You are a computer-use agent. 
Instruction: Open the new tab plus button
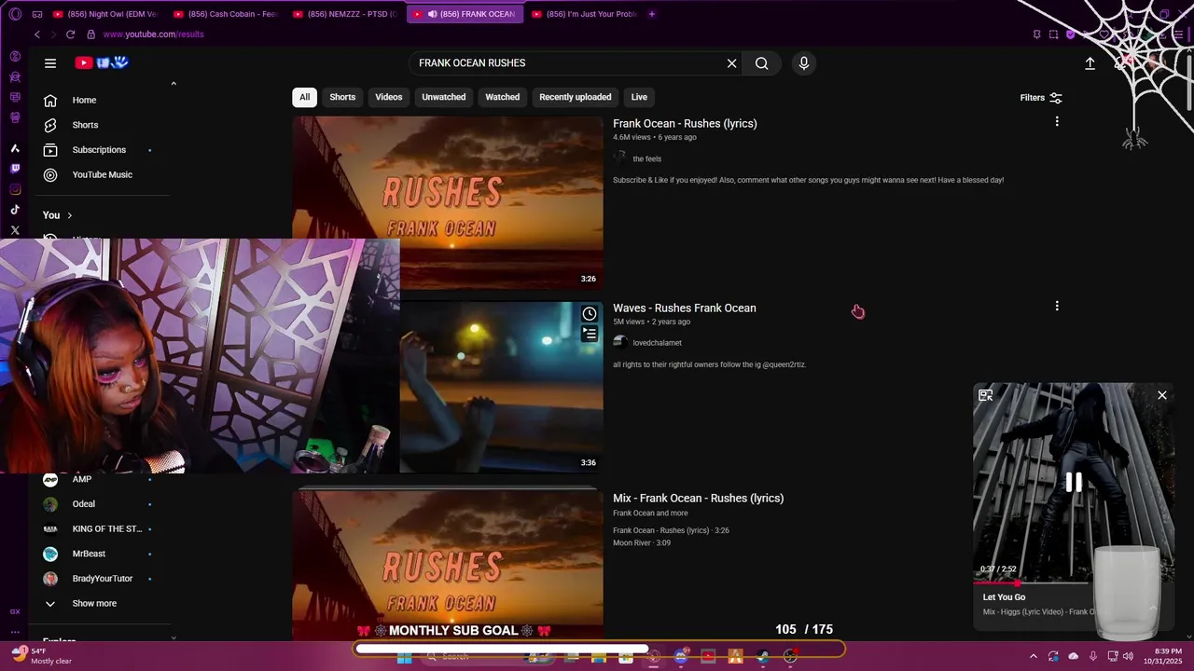click(x=651, y=14)
